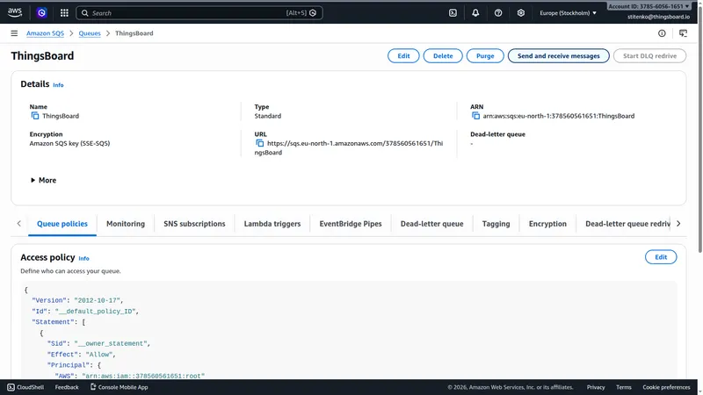
Task: Open CloudShell from the footer
Action: coord(25,387)
